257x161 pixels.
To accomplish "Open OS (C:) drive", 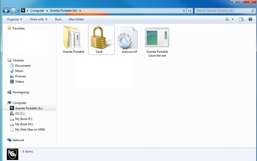I will point(20,114).
